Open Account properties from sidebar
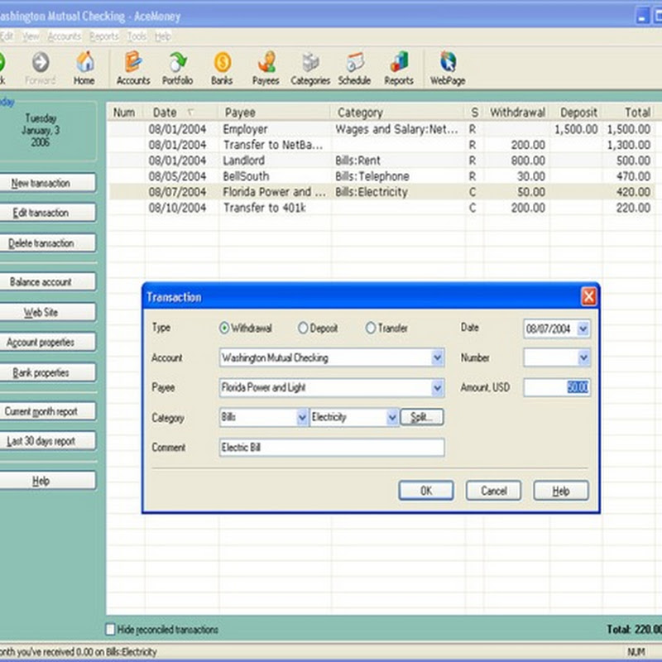662x662 pixels. coord(47,343)
